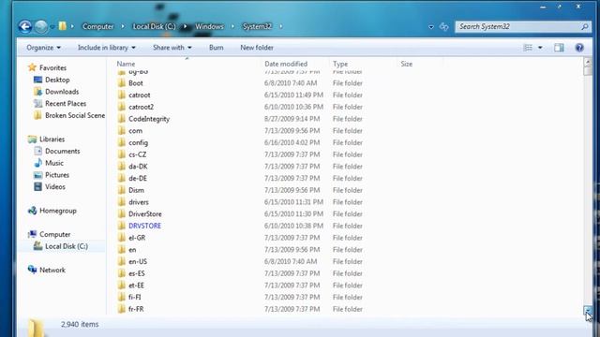Open the view options dropdown arrow
The image size is (600, 337).
[540, 48]
